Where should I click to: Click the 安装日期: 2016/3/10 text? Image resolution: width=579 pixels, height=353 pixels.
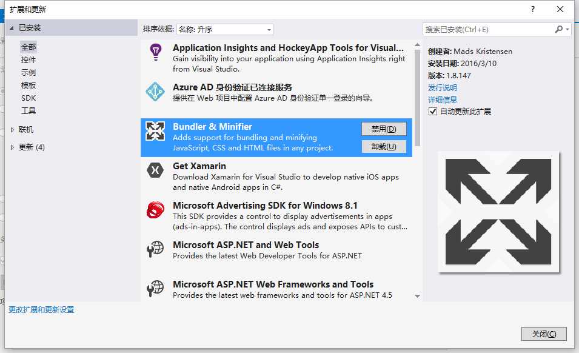463,64
